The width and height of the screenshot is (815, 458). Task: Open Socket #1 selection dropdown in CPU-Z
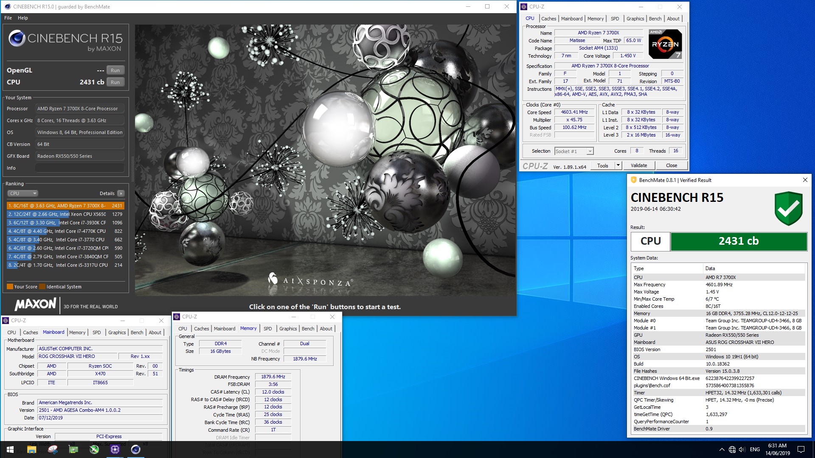pos(590,151)
